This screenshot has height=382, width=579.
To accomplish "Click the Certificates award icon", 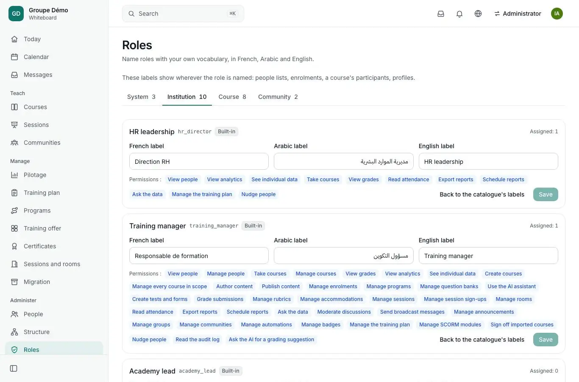I will click(14, 246).
